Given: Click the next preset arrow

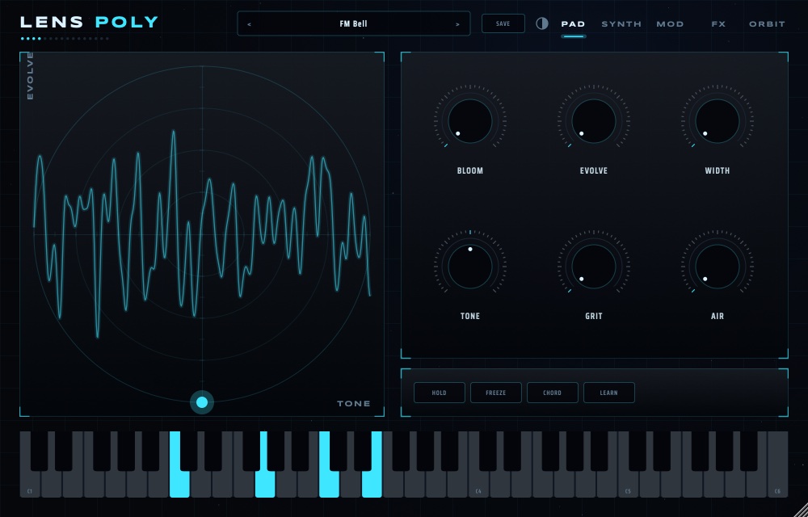Looking at the screenshot, I should point(457,24).
